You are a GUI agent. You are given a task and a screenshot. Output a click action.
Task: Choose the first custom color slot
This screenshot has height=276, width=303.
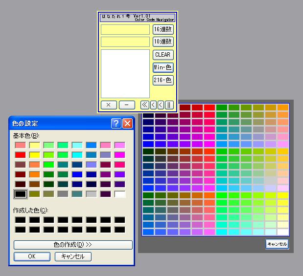pyautogui.click(x=21, y=220)
